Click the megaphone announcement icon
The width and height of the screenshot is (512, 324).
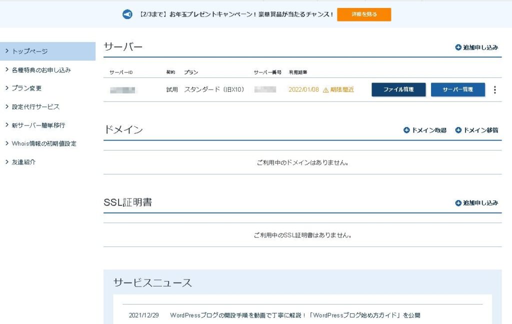[x=127, y=14]
